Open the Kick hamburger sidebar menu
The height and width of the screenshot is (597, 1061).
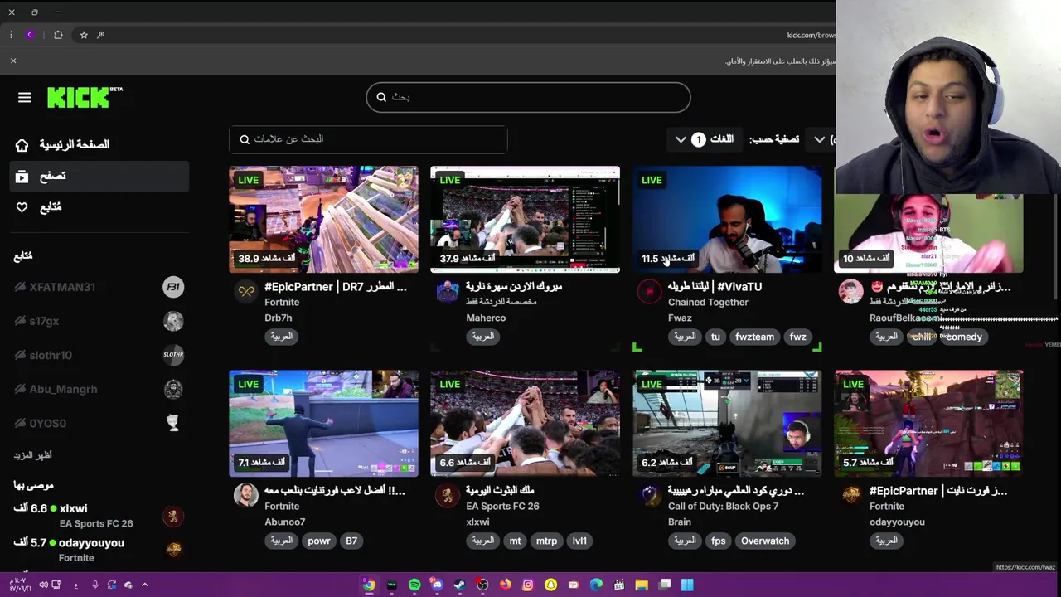(x=24, y=98)
